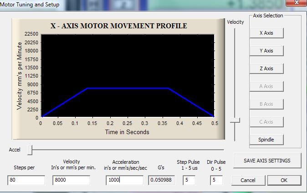Click SAVE AXIS SETTINGS button

(x=267, y=161)
